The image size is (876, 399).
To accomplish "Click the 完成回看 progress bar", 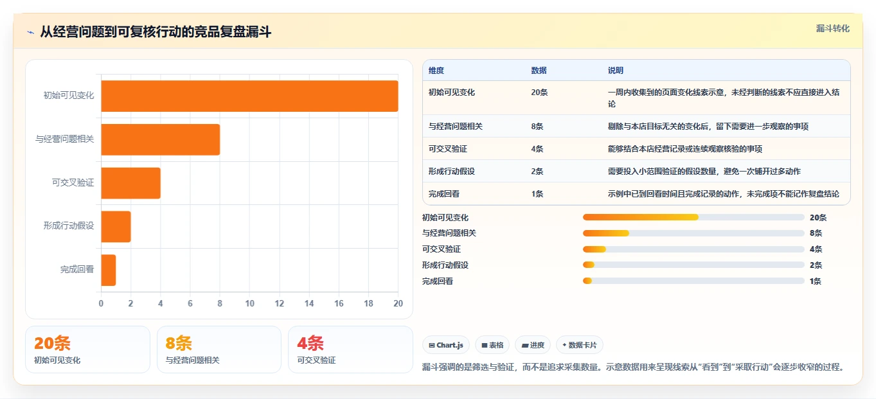I will click(693, 281).
